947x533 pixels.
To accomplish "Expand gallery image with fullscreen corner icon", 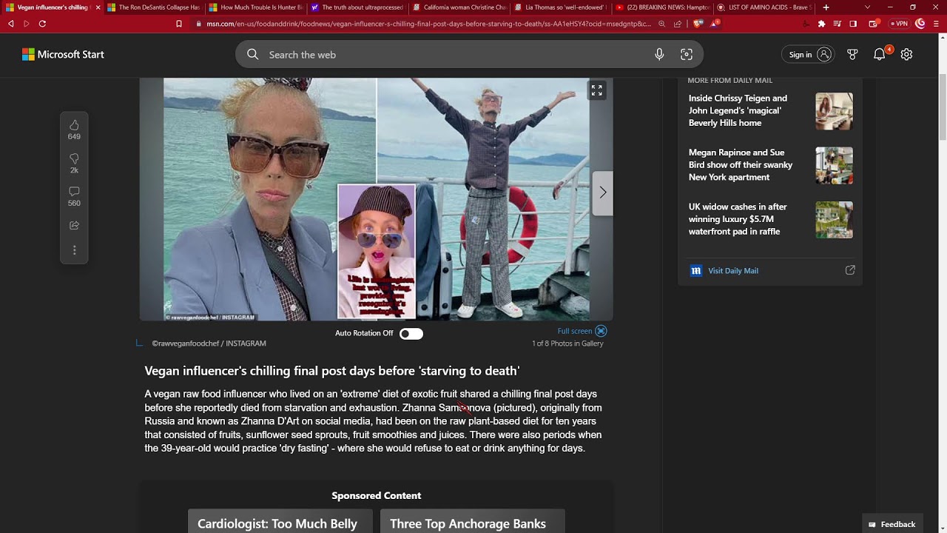I will click(596, 90).
